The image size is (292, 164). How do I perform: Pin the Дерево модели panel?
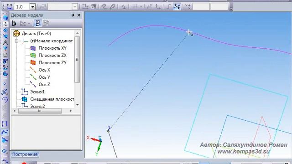click(x=73, y=15)
